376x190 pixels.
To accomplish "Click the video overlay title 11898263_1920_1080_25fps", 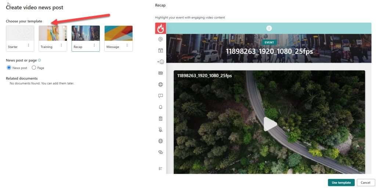I will 205,76.
